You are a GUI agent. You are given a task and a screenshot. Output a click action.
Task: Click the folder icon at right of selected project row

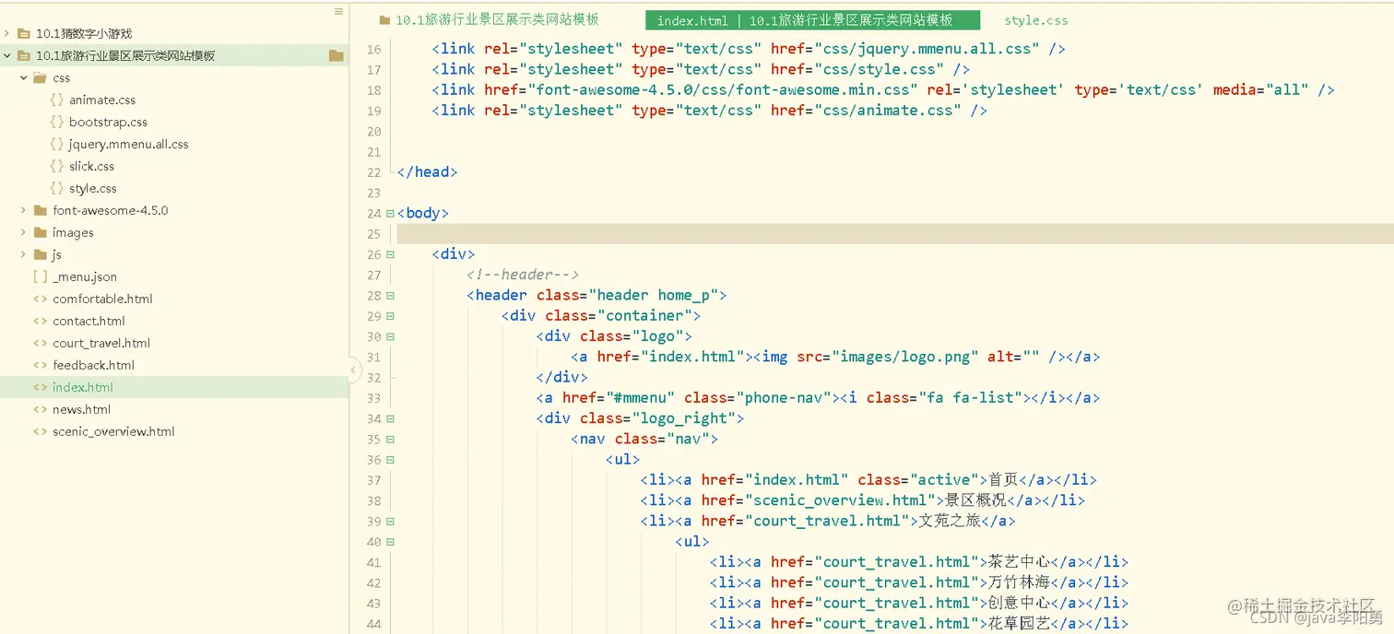coord(337,55)
